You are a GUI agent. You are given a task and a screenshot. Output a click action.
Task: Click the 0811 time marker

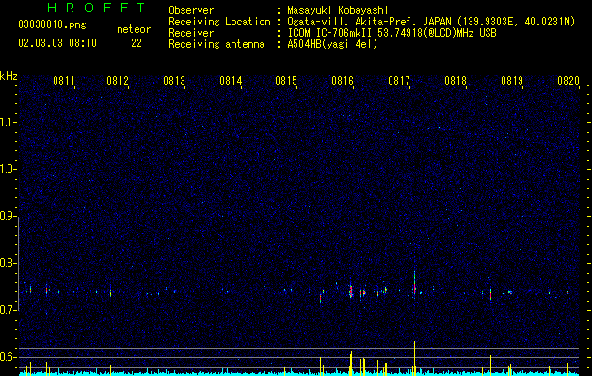[64, 80]
